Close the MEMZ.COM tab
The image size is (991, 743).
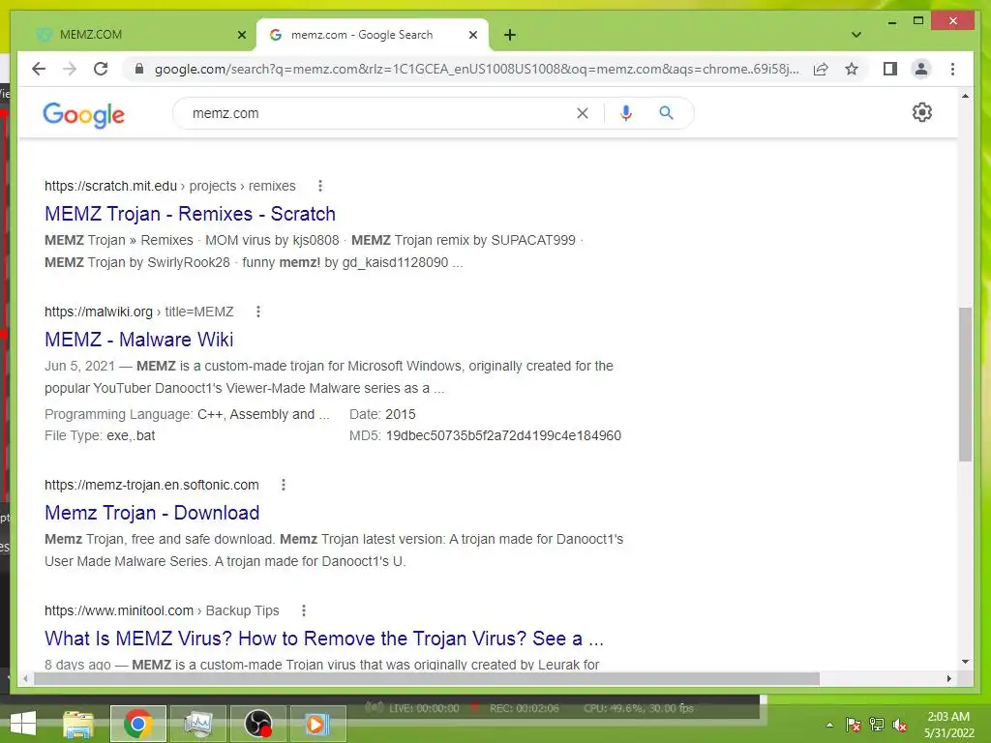point(241,35)
